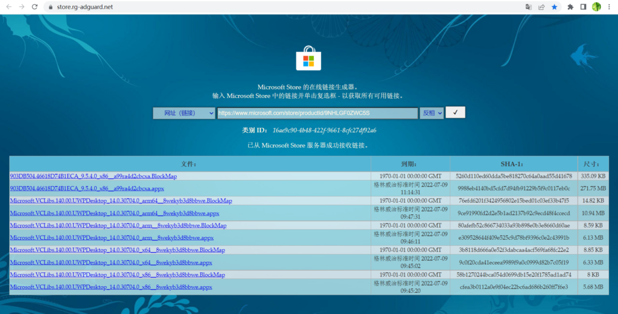Click the SHA-1 column header
The width and height of the screenshot is (618, 314).
coord(514,164)
